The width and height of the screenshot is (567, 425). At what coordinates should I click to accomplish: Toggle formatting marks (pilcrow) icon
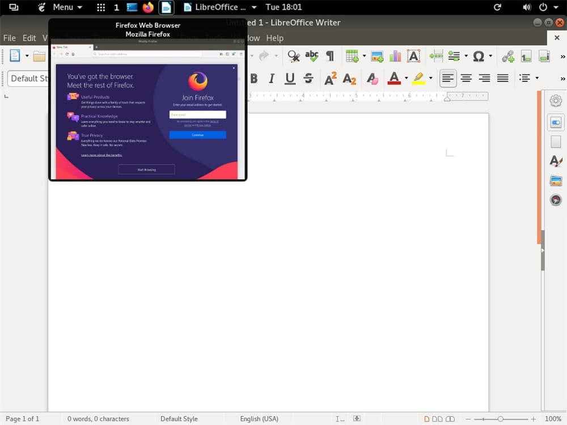(330, 56)
